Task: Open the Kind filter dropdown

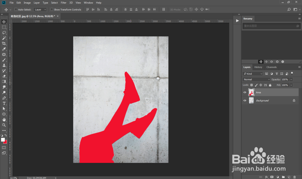Action: click(253, 74)
